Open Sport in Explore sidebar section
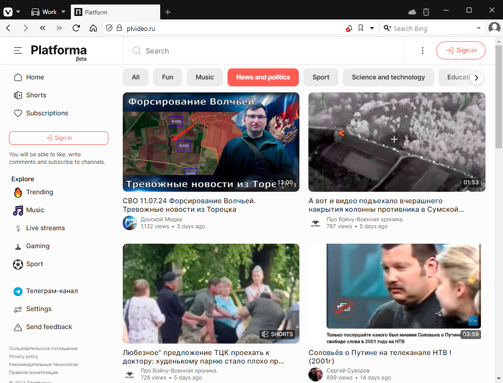 pyautogui.click(x=28, y=264)
